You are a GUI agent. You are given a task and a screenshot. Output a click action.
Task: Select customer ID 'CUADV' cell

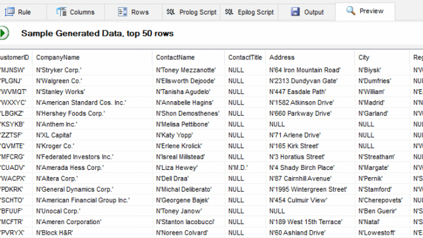pos(16,167)
